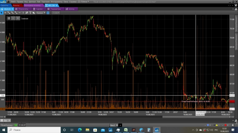The width and height of the screenshot is (238, 133).
Task: Toggle the L (left axis) button
Action: (13, 18)
